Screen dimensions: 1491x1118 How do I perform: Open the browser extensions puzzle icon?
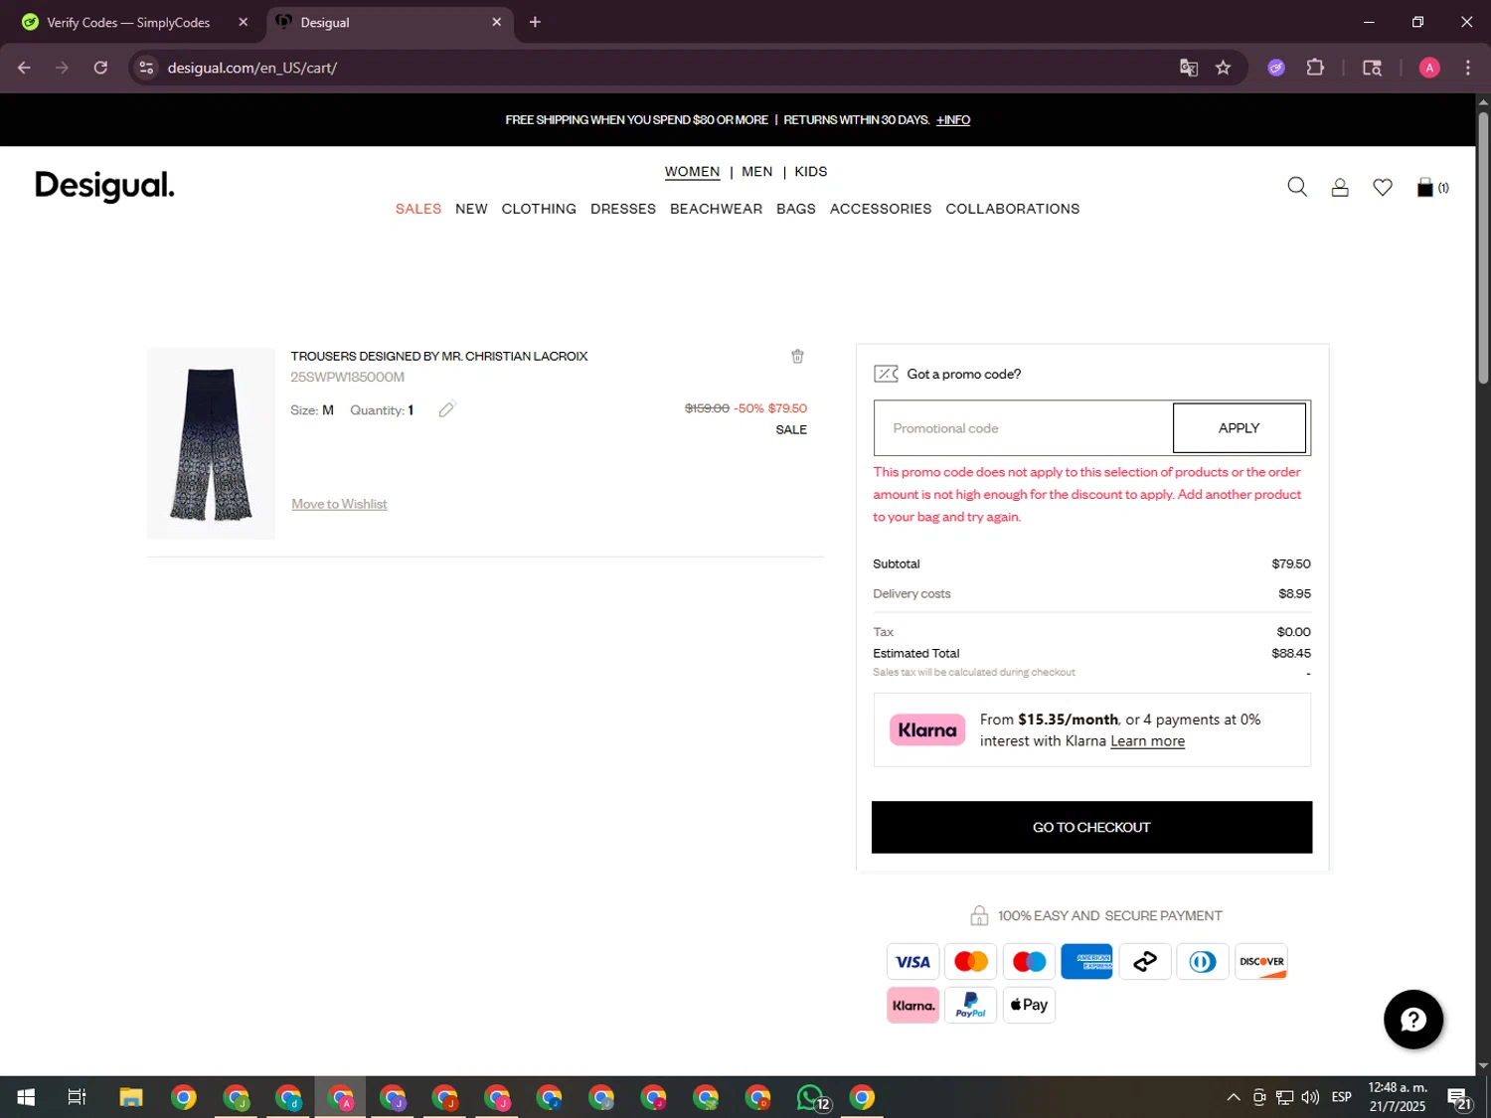pos(1315,68)
